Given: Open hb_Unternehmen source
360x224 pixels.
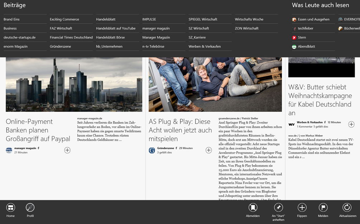Looking at the screenshot, I should coord(109,46).
